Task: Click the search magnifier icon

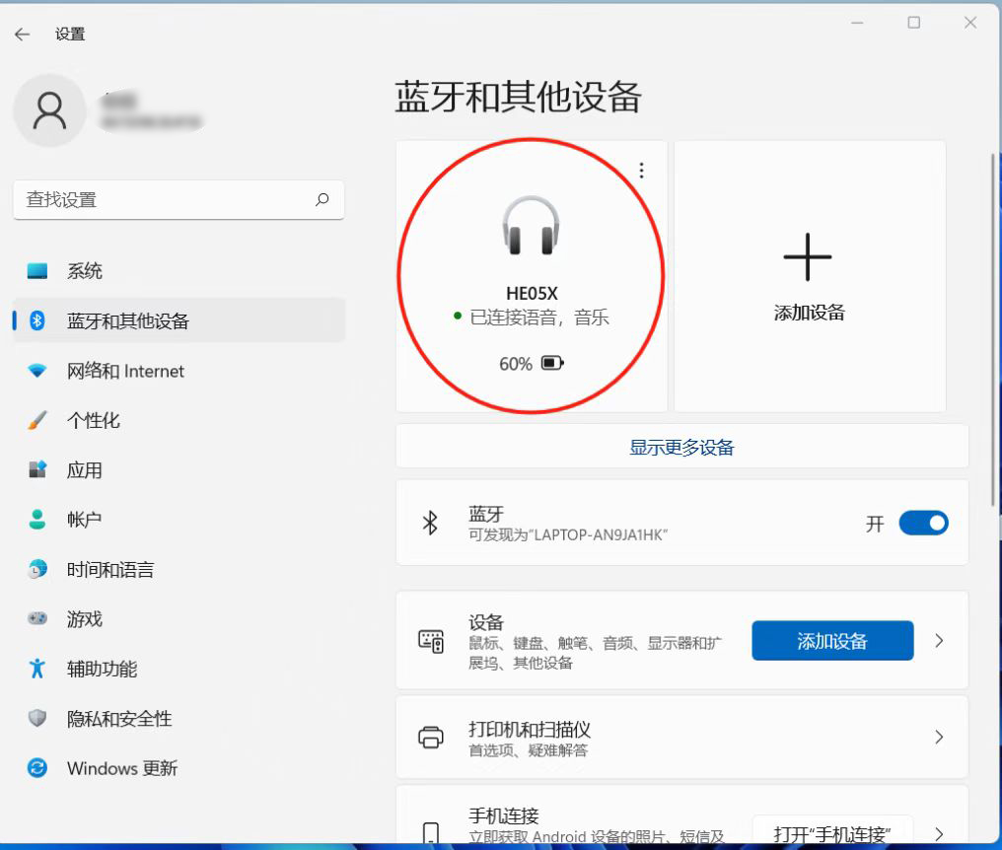Action: (322, 199)
